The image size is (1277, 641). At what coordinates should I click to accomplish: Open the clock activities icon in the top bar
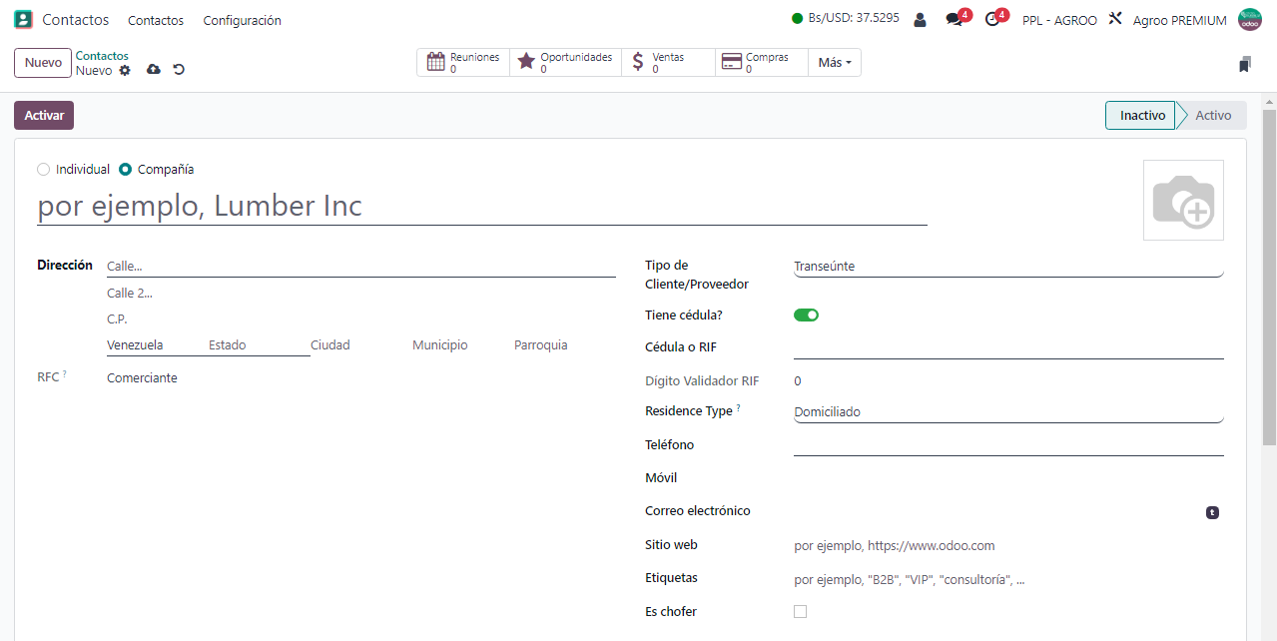pyautogui.click(x=992, y=20)
